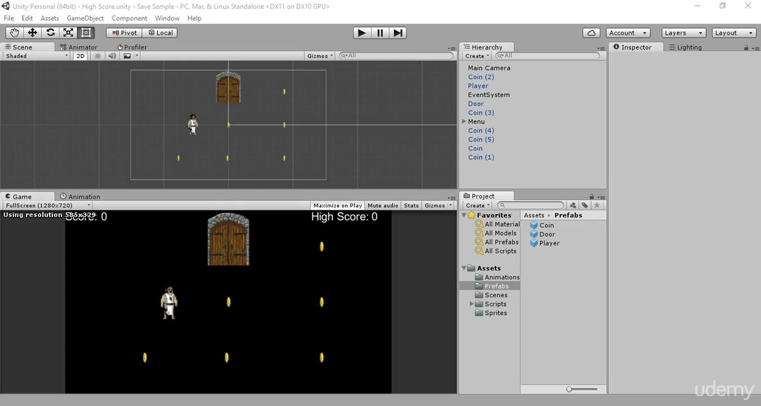This screenshot has width=761, height=406.
Task: Select the Hand tool in the toolbar
Action: tap(14, 32)
